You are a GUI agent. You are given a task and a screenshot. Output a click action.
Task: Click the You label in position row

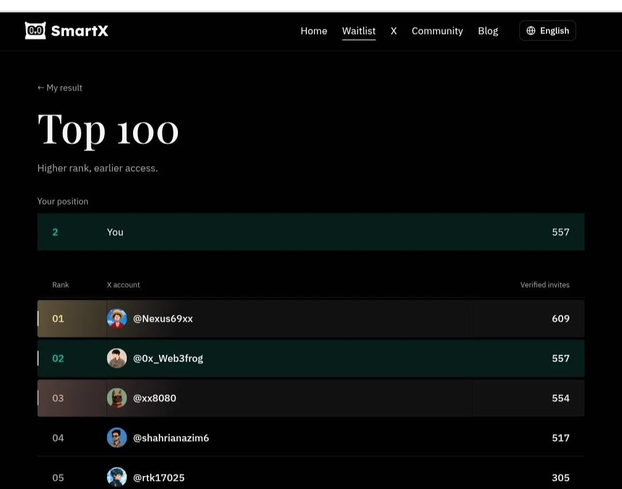(x=115, y=232)
